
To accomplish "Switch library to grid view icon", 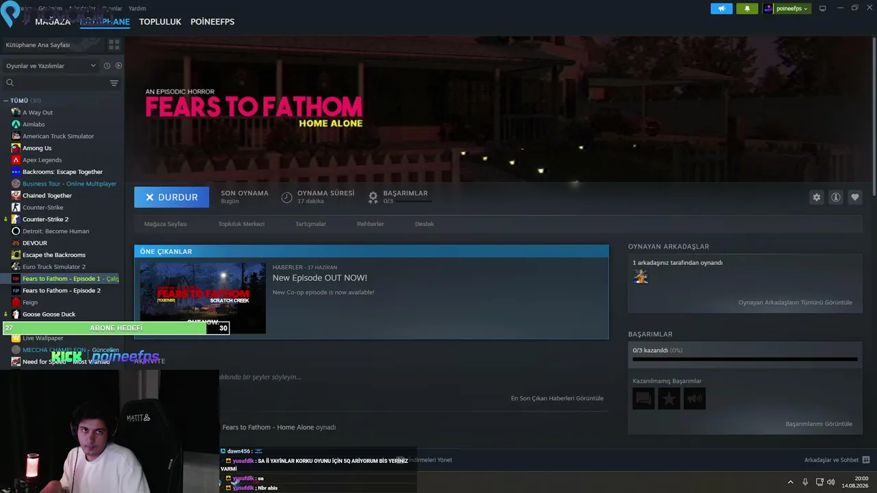I will point(114,45).
